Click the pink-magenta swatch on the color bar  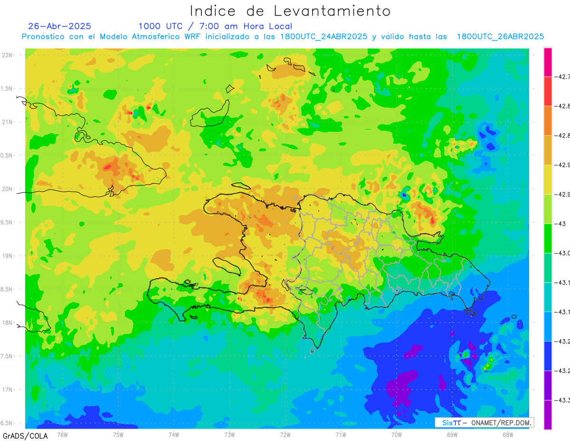548,62
